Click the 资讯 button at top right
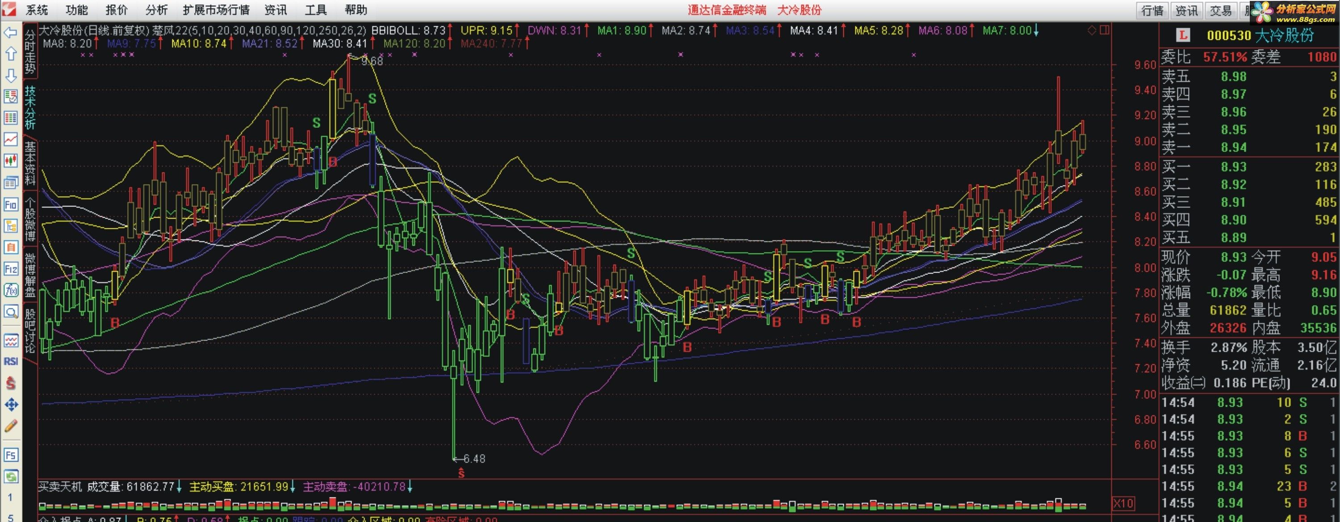The width and height of the screenshot is (1340, 522). coord(1186,10)
